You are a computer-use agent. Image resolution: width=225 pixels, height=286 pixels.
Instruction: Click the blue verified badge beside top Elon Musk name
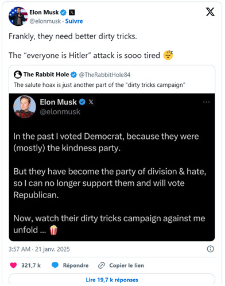63,13
